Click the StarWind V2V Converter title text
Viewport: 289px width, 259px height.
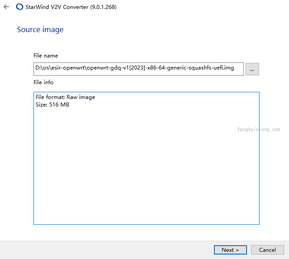click(71, 7)
